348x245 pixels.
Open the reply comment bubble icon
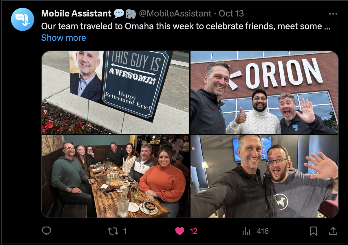coord(47,231)
